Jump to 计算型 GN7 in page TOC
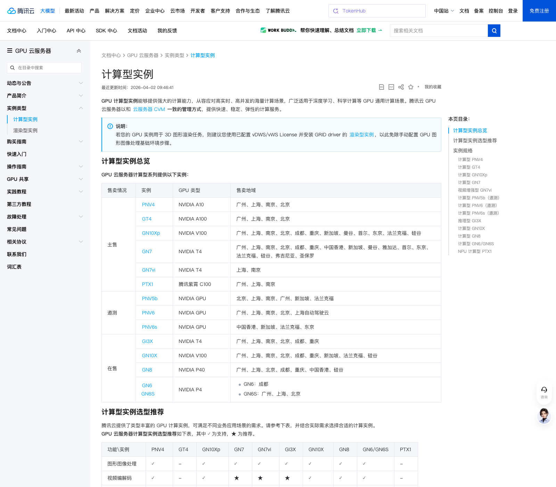The image size is (556, 487). pyautogui.click(x=469, y=183)
